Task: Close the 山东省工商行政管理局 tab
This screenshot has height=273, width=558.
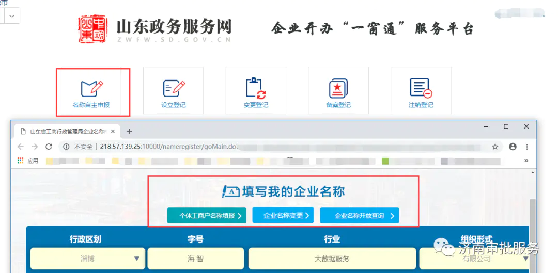Action: coord(113,131)
